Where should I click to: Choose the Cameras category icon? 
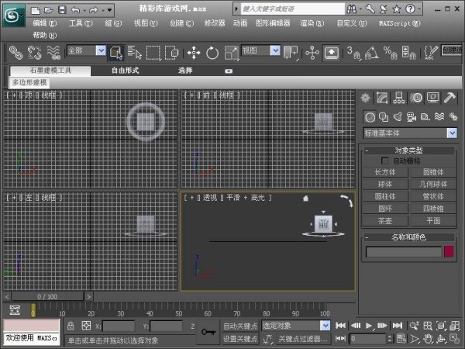(x=409, y=116)
